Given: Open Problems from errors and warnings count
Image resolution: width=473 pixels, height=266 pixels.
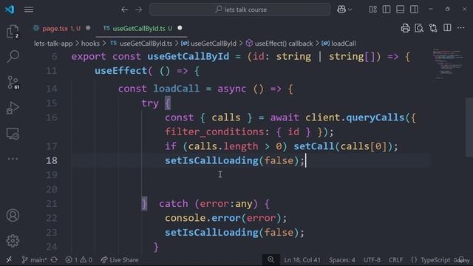Looking at the screenshot, I should (79, 259).
